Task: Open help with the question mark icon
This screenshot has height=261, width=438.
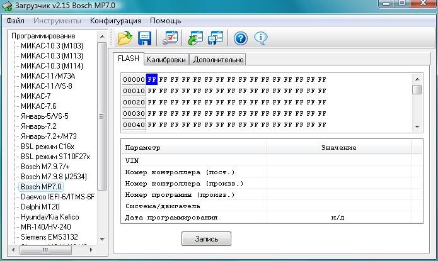Action: [241, 38]
